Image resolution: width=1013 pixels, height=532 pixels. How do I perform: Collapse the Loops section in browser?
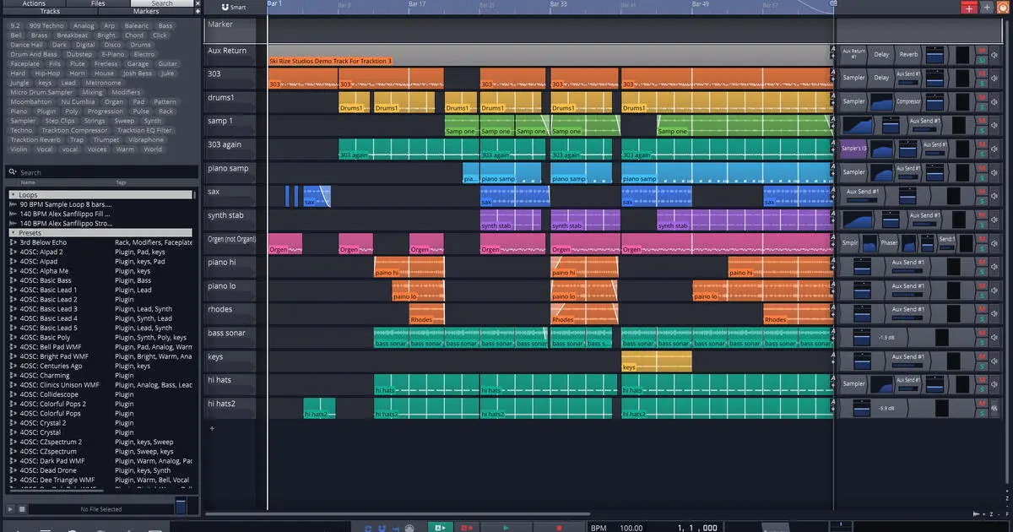[x=13, y=195]
